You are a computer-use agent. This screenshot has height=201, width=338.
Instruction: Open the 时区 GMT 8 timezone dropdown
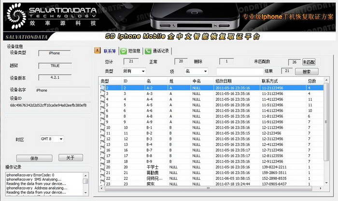click(51, 139)
